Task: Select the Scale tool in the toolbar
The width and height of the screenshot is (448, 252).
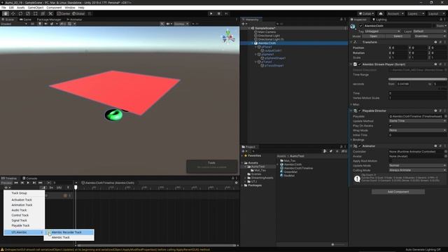Action: 28,13
